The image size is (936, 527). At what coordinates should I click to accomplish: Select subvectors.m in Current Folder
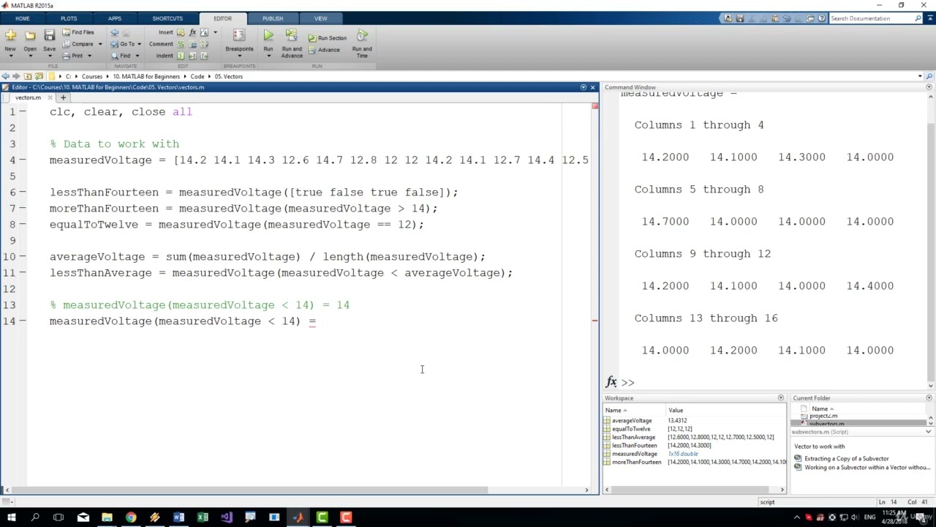click(x=826, y=424)
